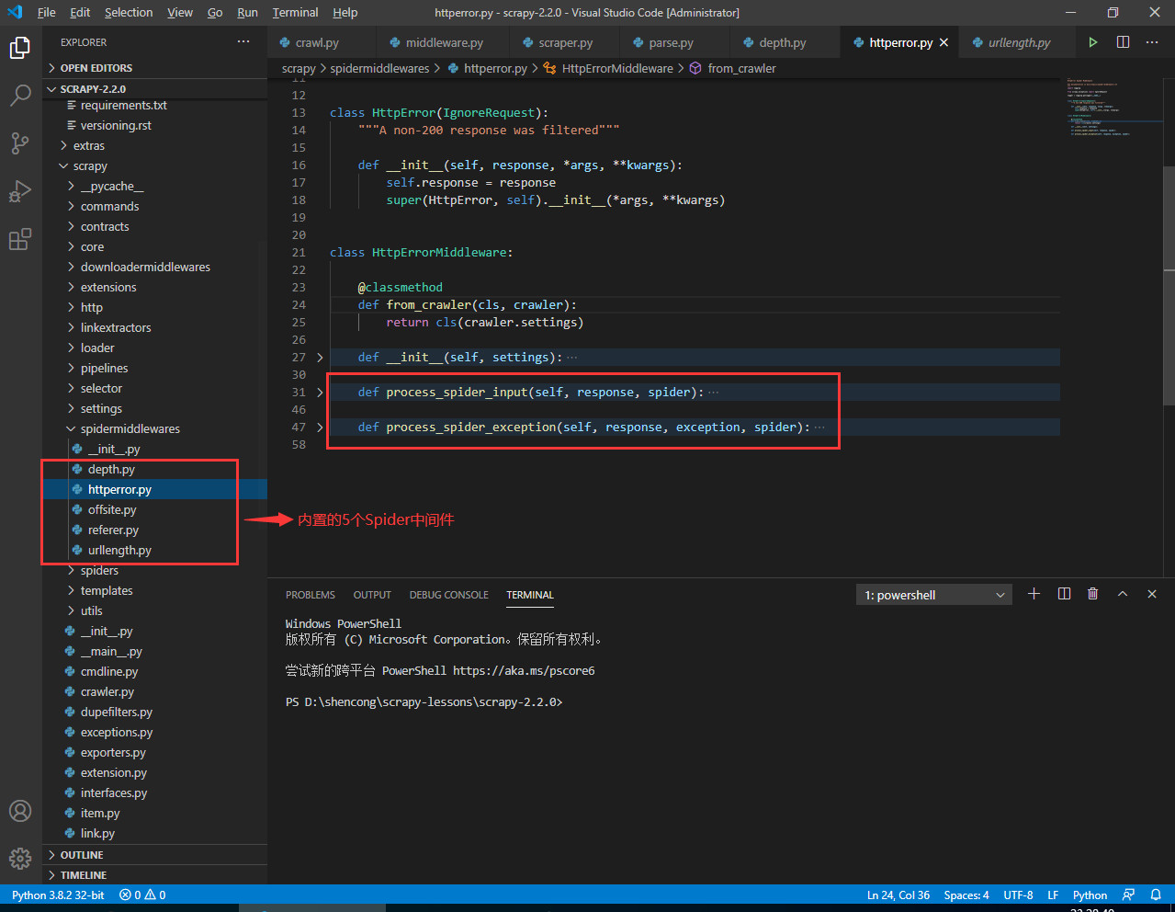Open the File menu
The width and height of the screenshot is (1175, 912).
(47, 12)
